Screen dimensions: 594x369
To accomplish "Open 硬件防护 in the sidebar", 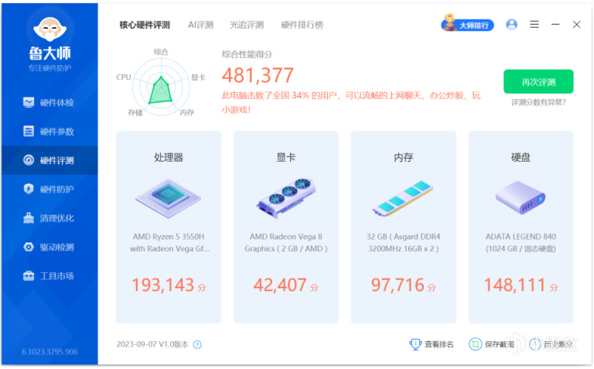I will (49, 189).
